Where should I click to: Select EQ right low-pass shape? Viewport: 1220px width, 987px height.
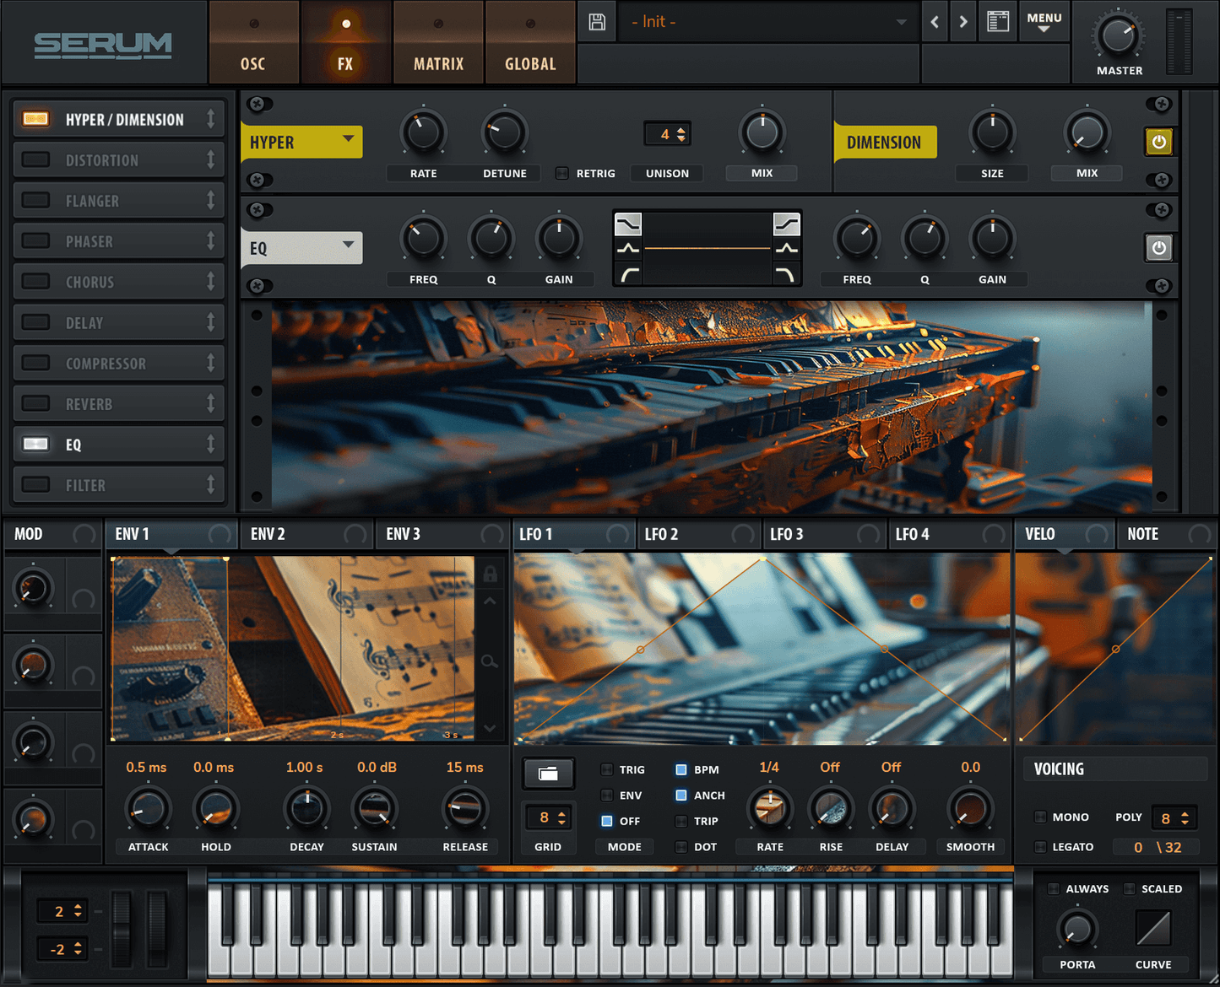point(786,273)
